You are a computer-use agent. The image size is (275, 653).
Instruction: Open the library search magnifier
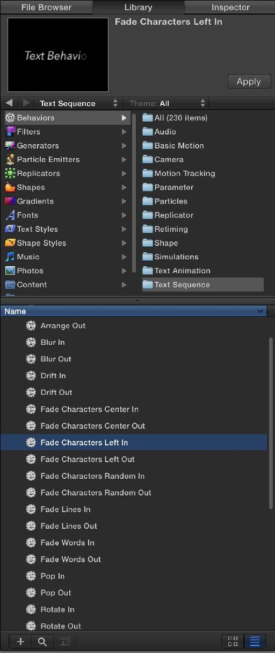pyautogui.click(x=42, y=641)
